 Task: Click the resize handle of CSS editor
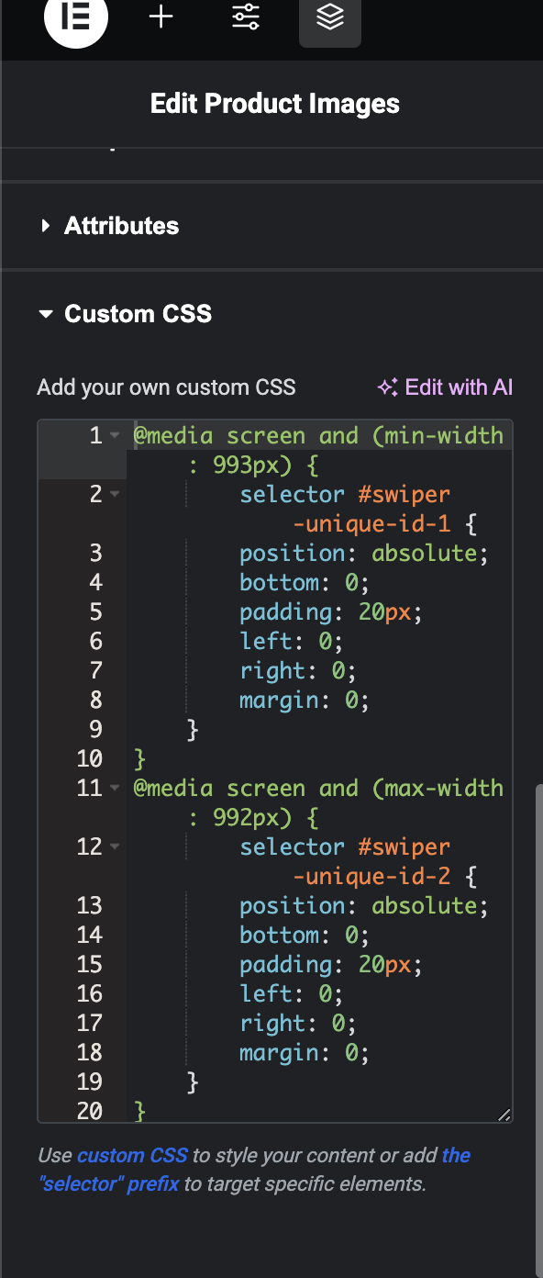pyautogui.click(x=504, y=1115)
